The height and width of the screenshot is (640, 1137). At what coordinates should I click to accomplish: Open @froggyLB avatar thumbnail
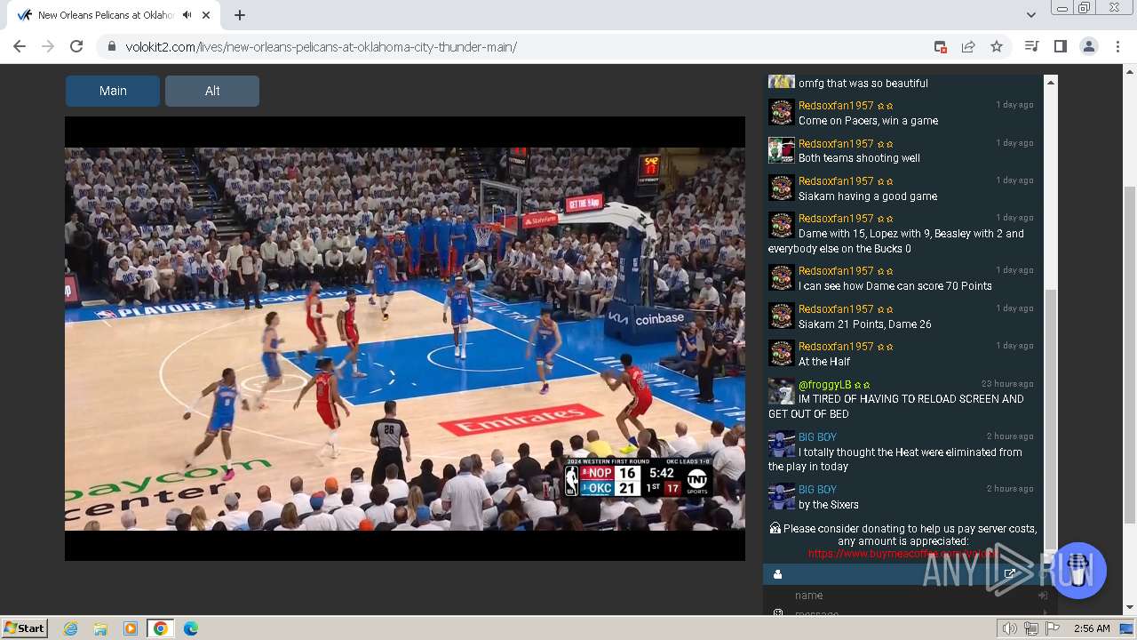pos(781,391)
